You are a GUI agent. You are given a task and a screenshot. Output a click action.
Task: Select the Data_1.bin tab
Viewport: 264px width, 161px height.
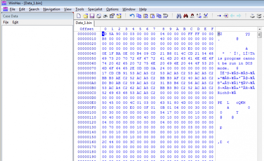coord(84,23)
